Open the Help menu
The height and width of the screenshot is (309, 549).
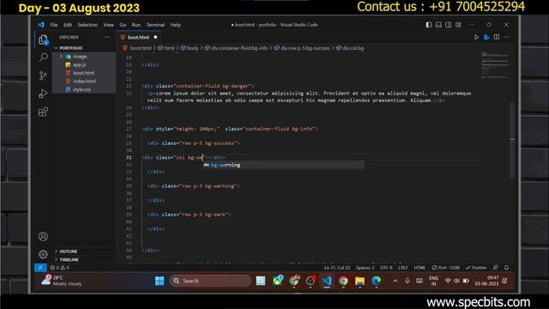(176, 25)
